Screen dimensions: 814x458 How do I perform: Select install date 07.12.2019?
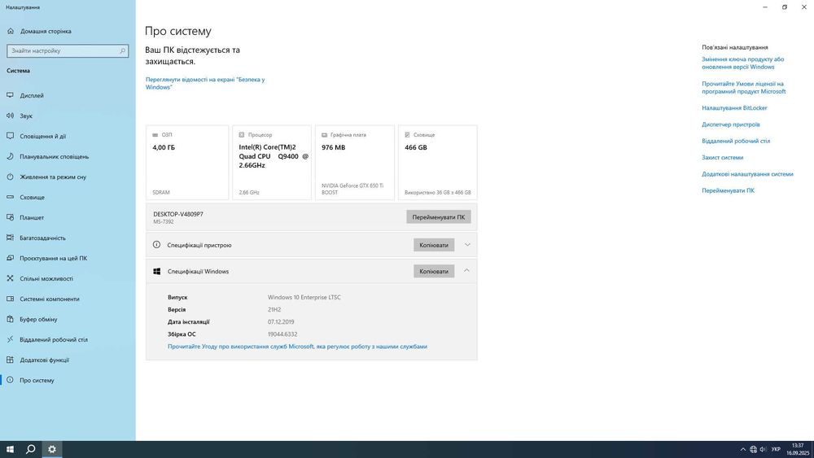tap(281, 321)
